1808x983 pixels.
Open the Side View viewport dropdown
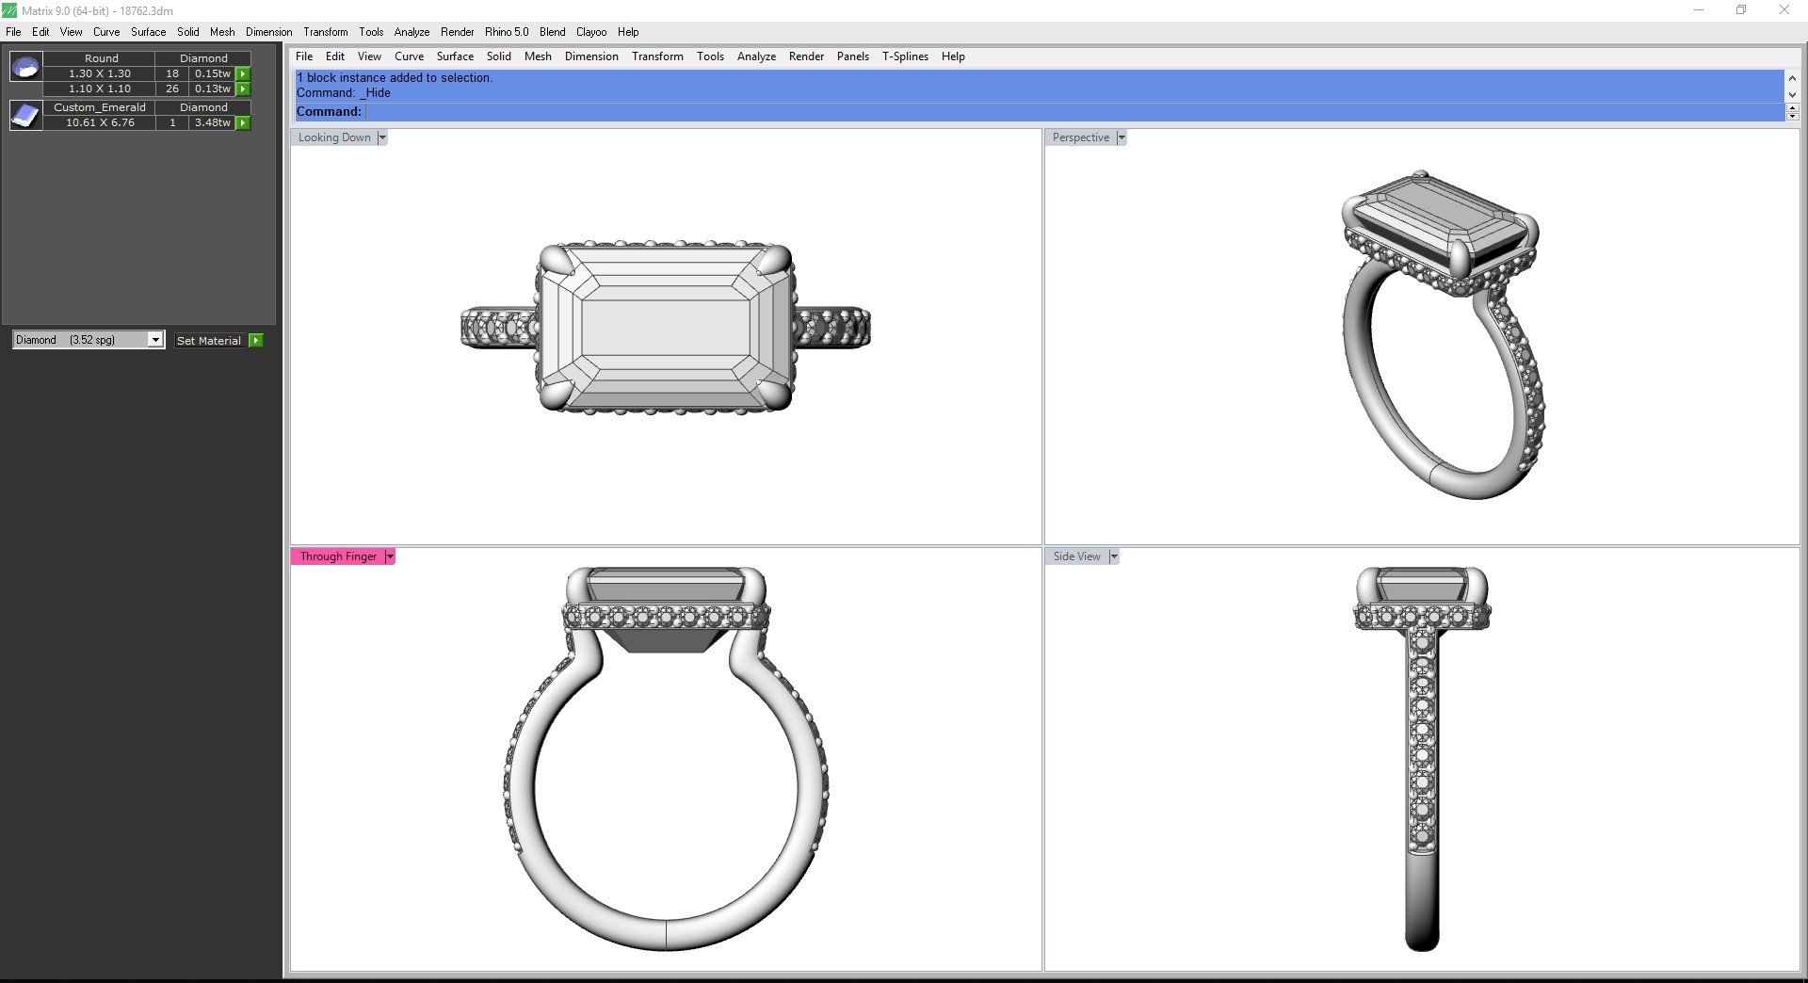(1113, 556)
